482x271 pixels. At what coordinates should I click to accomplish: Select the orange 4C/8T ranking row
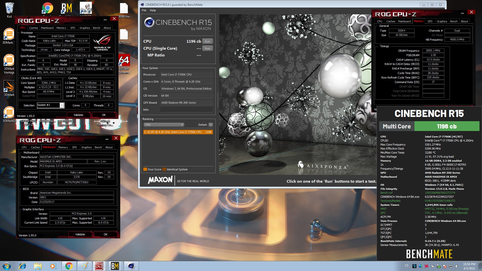coord(178,132)
